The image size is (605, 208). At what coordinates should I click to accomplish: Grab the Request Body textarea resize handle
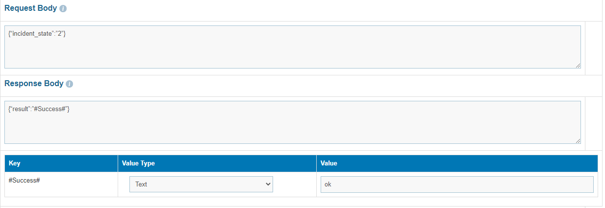(x=578, y=65)
